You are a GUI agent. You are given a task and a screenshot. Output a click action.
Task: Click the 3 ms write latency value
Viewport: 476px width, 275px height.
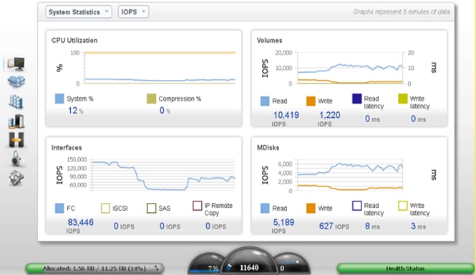point(418,226)
